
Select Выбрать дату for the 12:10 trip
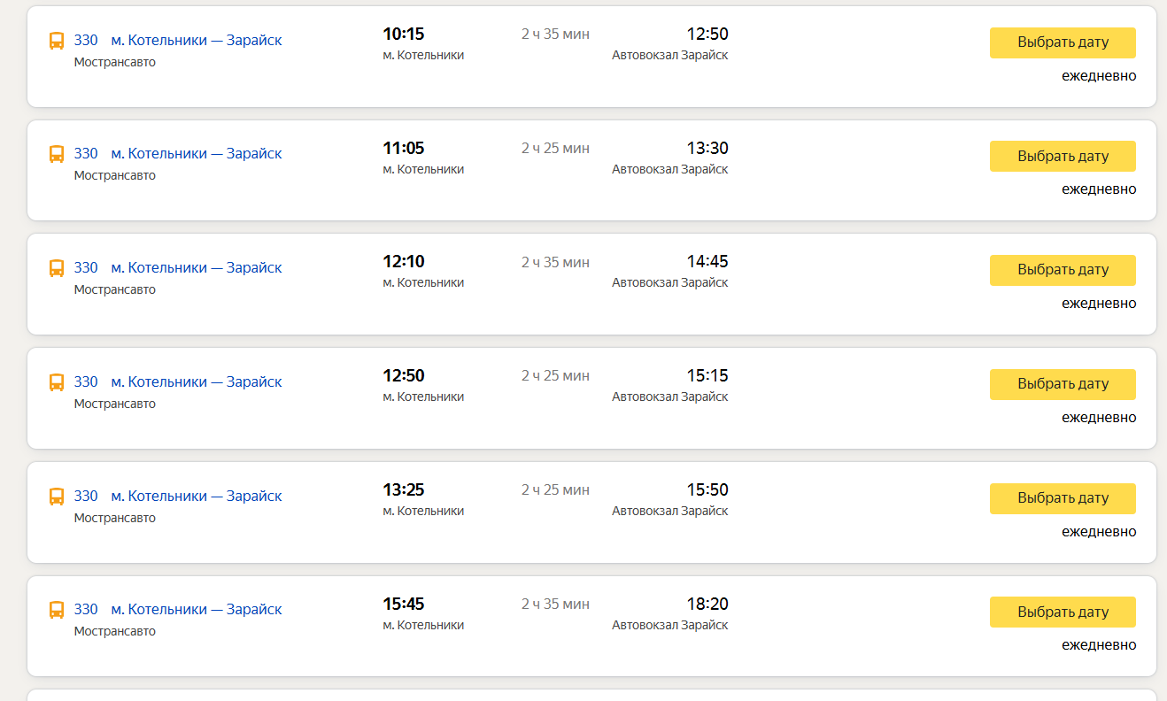pos(1063,270)
